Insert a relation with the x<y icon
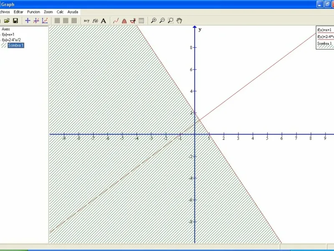Screen dimensions: 334x251 tap(86, 20)
